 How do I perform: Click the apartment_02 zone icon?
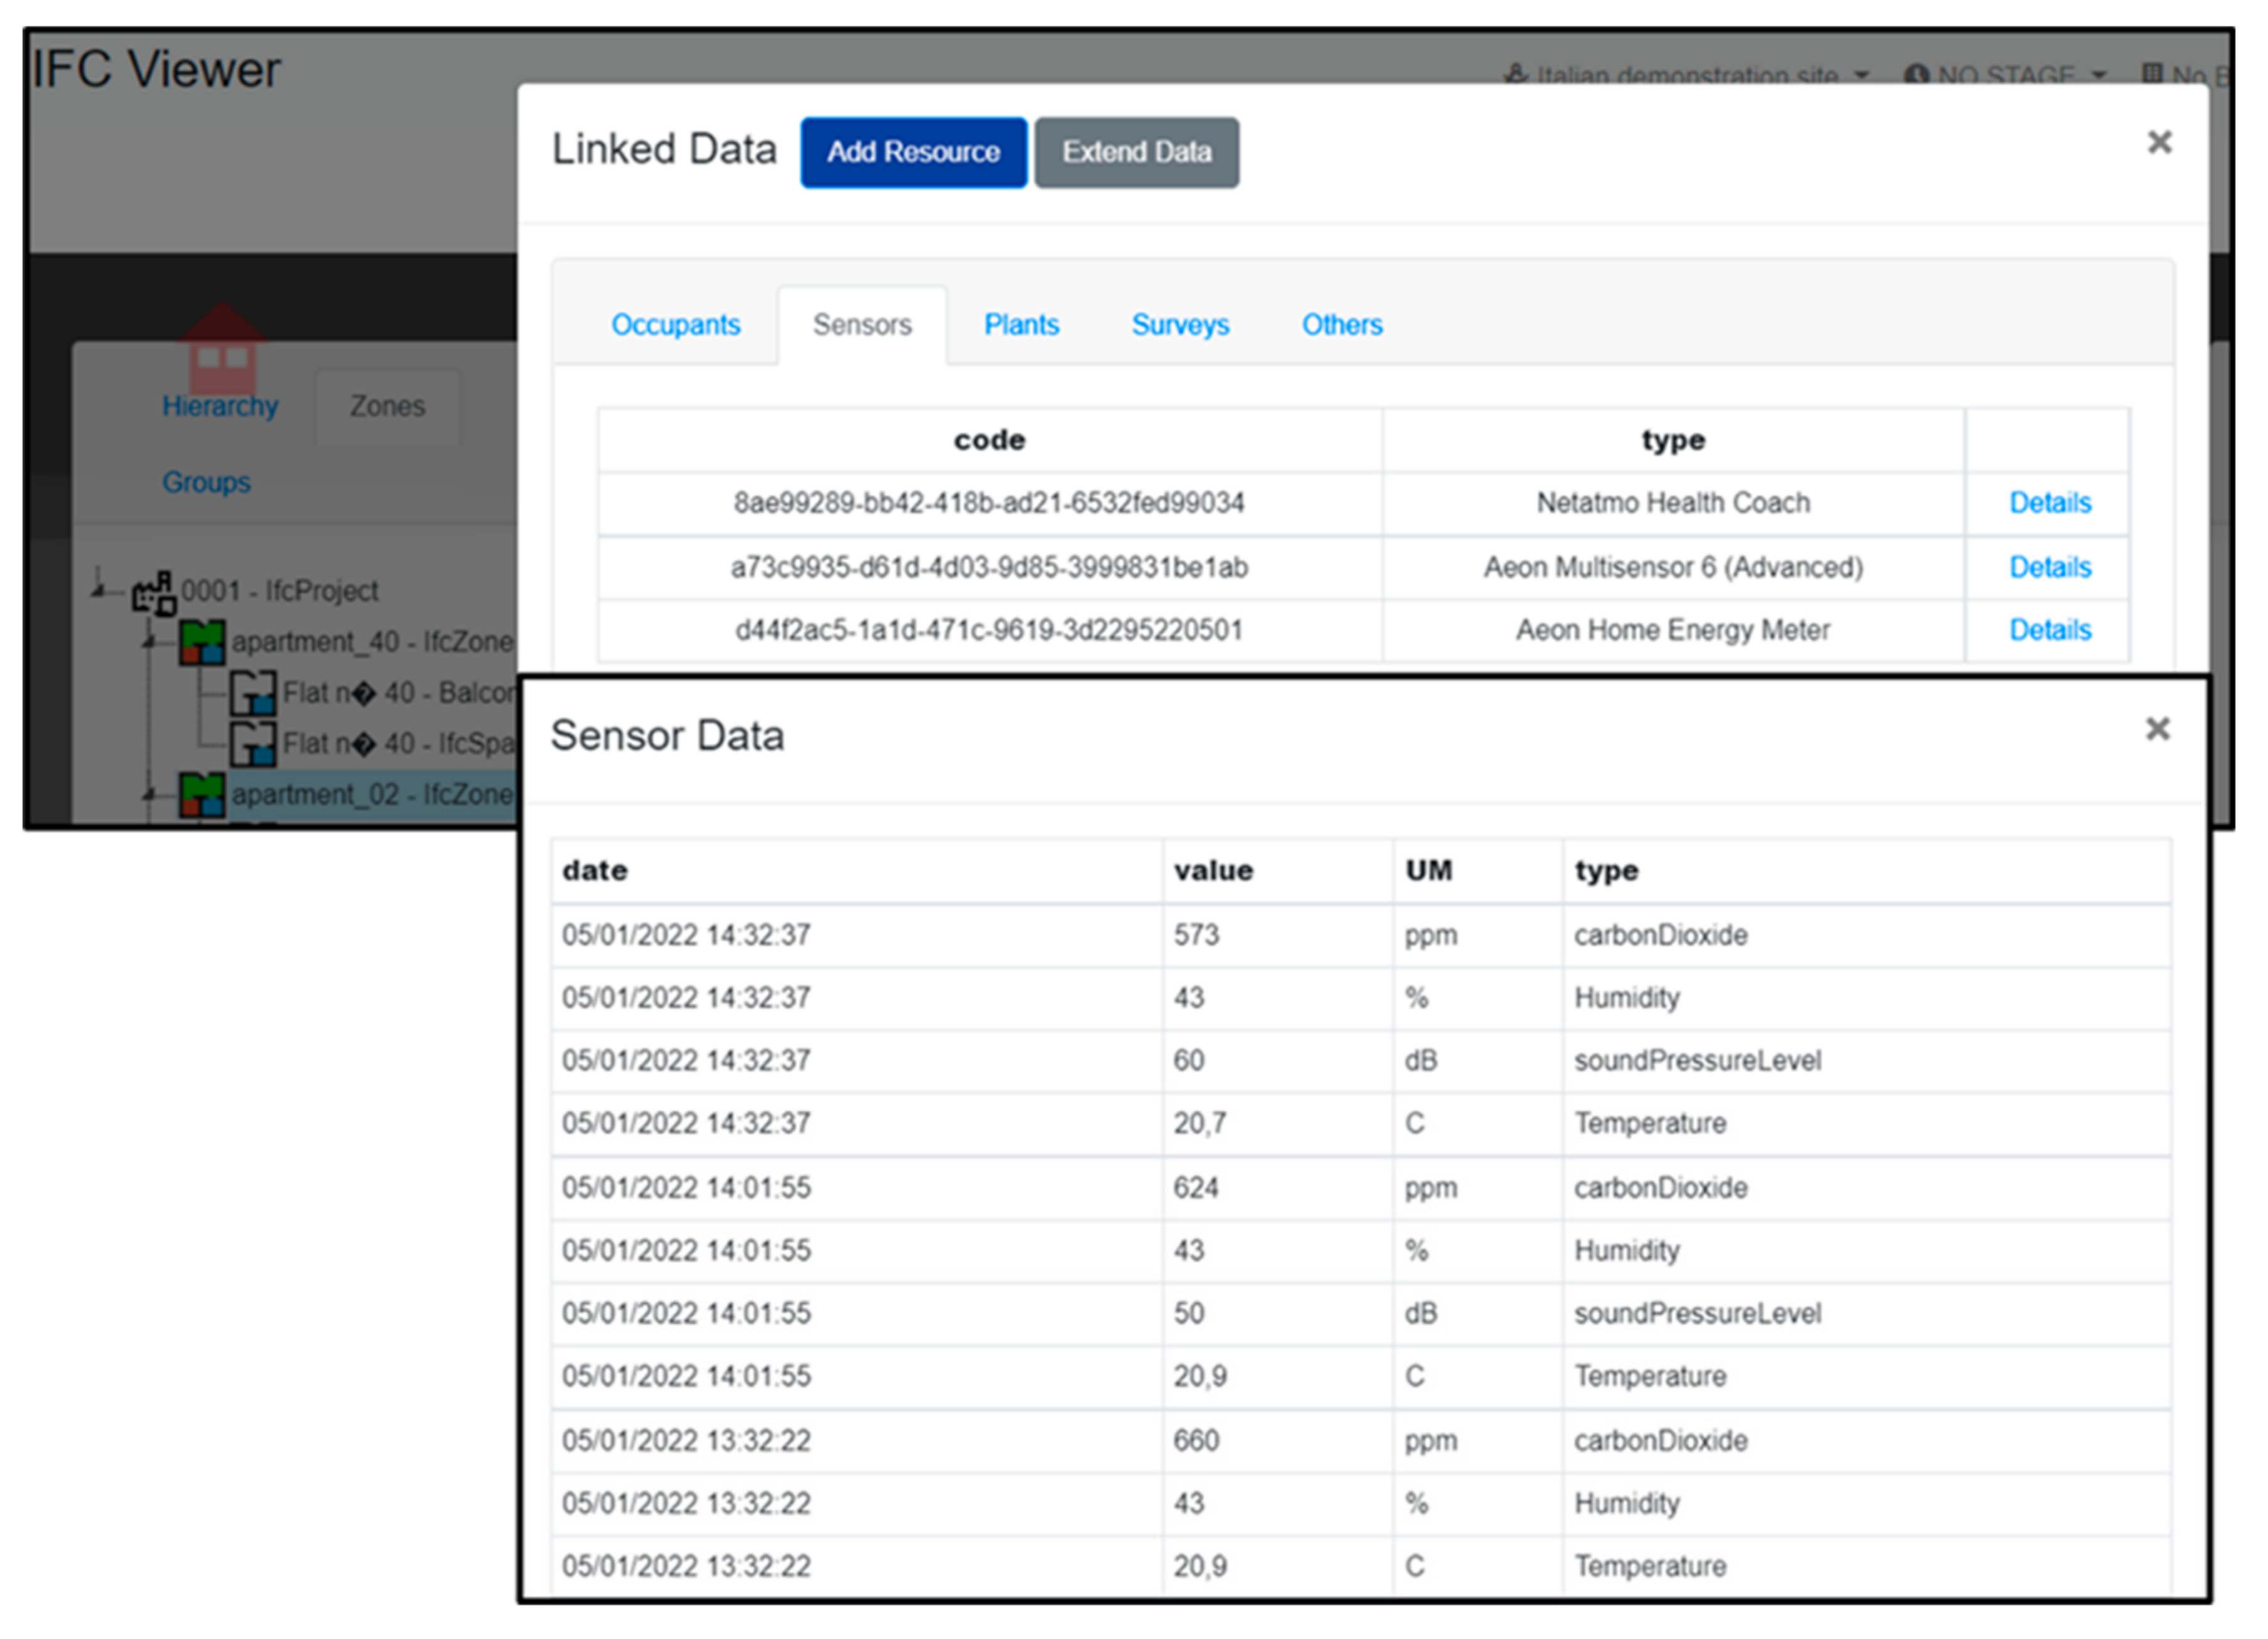tap(203, 795)
